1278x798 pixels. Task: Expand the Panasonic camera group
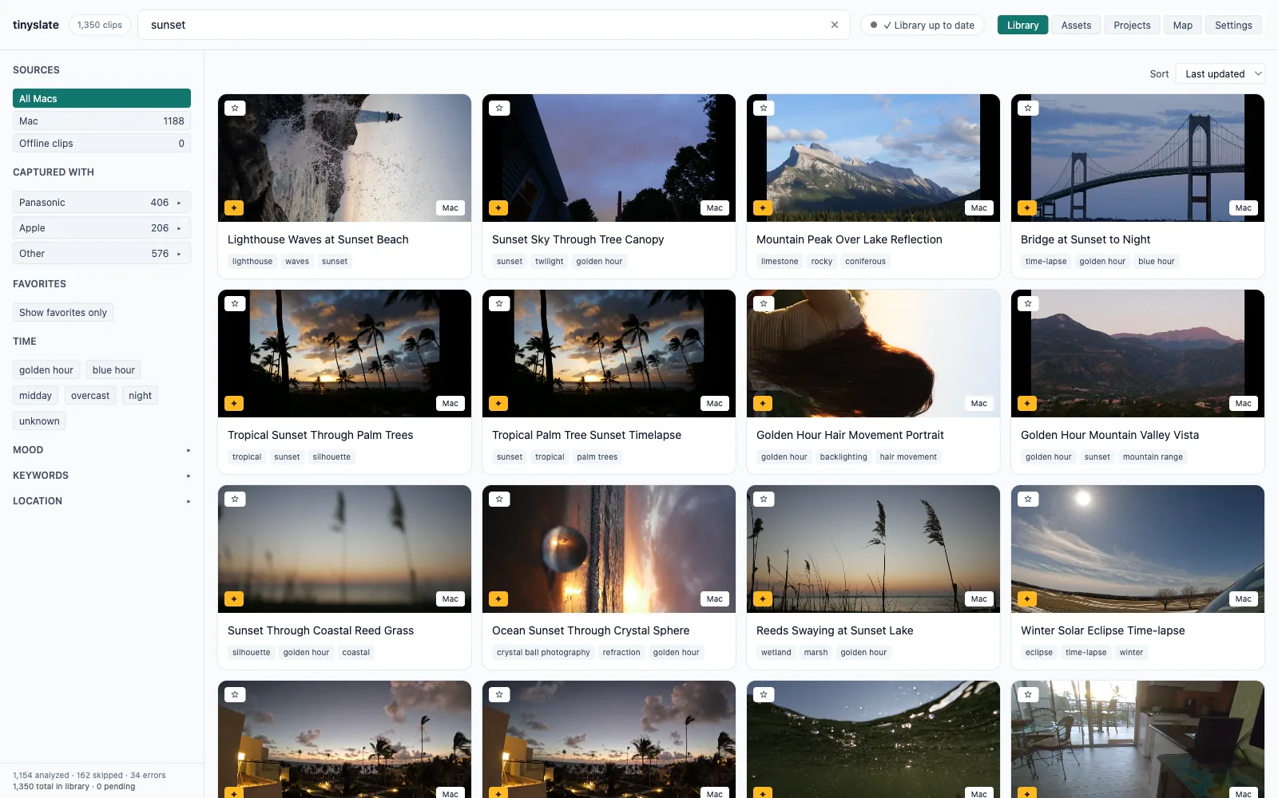101,202
